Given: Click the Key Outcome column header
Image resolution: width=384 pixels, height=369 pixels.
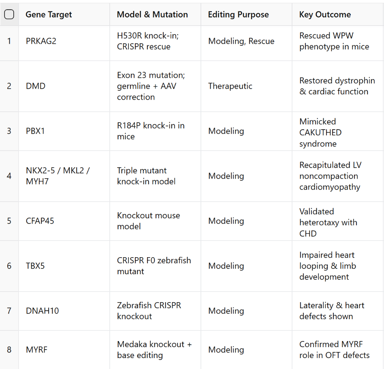Looking at the screenshot, I should point(325,15).
